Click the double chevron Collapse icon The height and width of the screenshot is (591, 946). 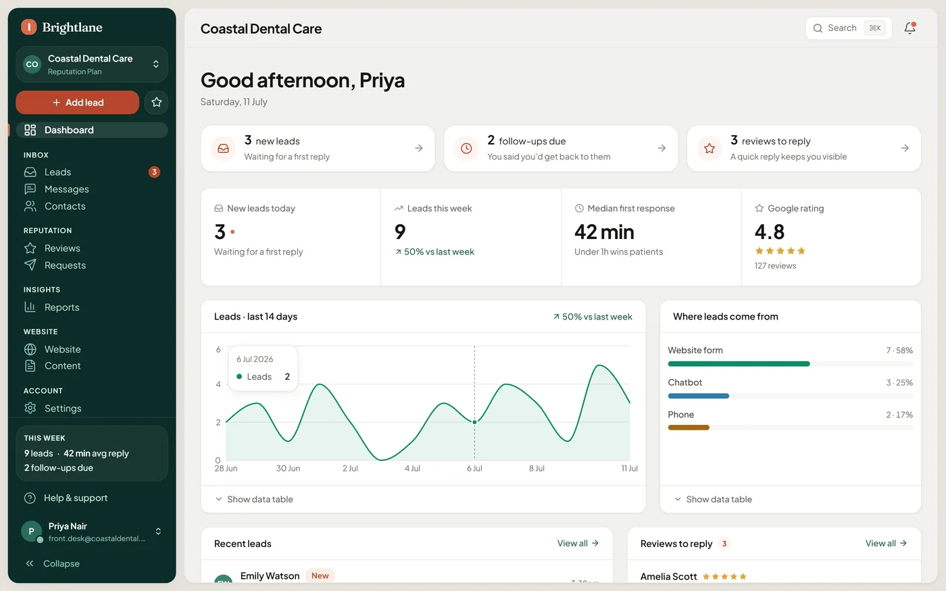pyautogui.click(x=30, y=563)
